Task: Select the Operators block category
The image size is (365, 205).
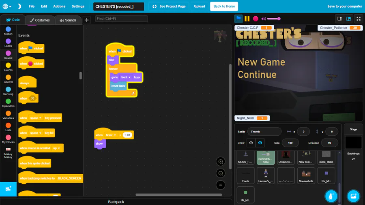Action: [8, 103]
